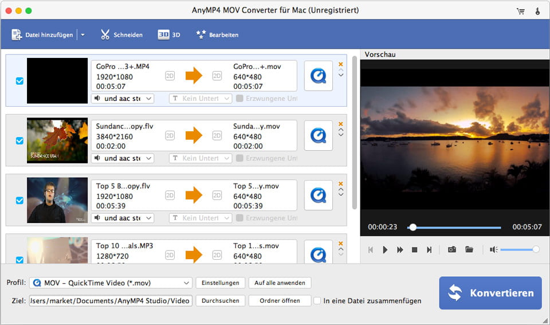Screen dimensions: 550x325
Task: Adjust the preview volume slider
Action: (520, 249)
